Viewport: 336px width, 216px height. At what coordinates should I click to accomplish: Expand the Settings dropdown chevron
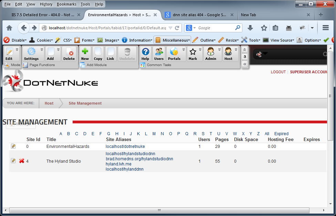pyautogui.click(x=42, y=50)
